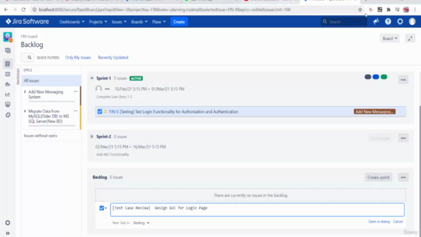Open the user profile avatar
The image size is (421, 237).
[x=412, y=22]
